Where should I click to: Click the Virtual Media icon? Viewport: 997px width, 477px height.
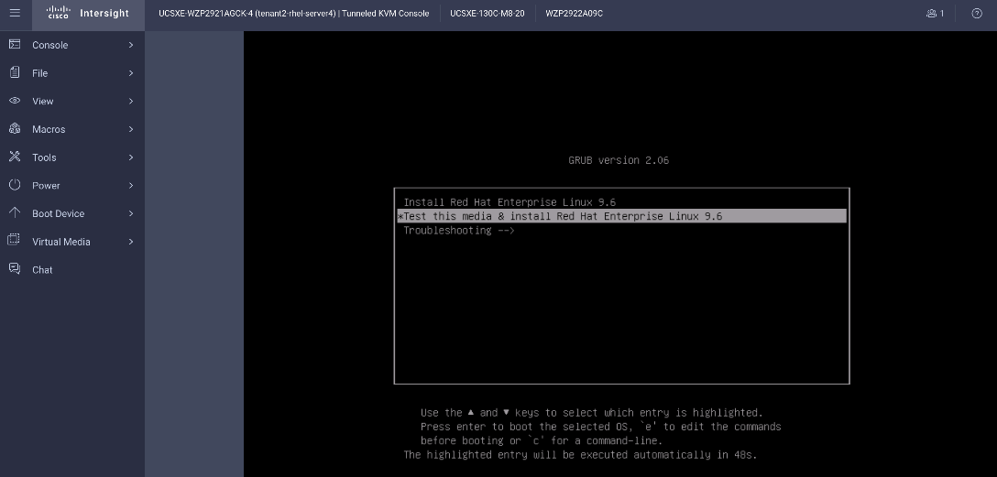pos(15,241)
